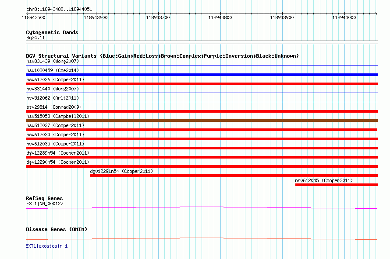Click the thin nsv831440 Wong2007 blue line
The width and height of the screenshot is (390, 259).
click(202, 93)
